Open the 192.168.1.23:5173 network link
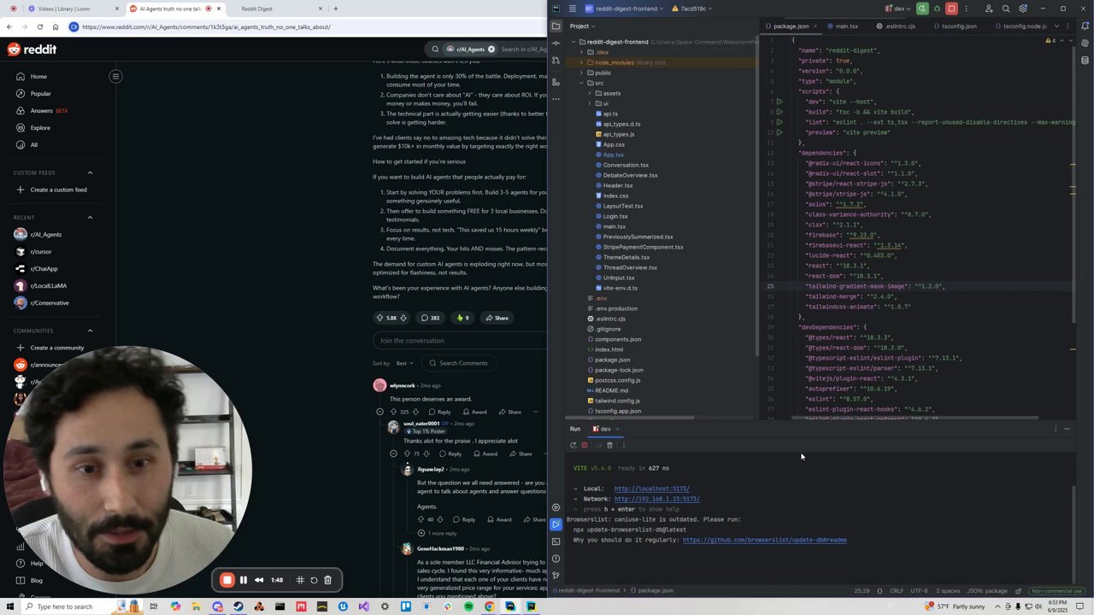1094x615 pixels. [x=656, y=499]
